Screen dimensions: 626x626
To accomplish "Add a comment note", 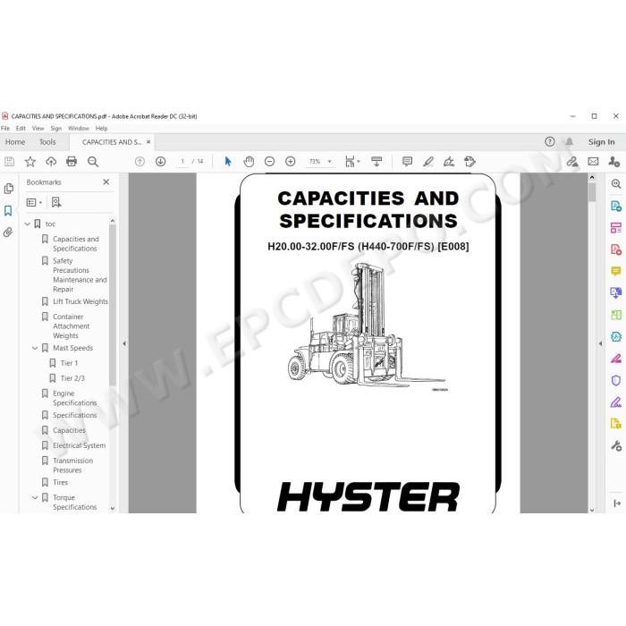I will (x=407, y=162).
